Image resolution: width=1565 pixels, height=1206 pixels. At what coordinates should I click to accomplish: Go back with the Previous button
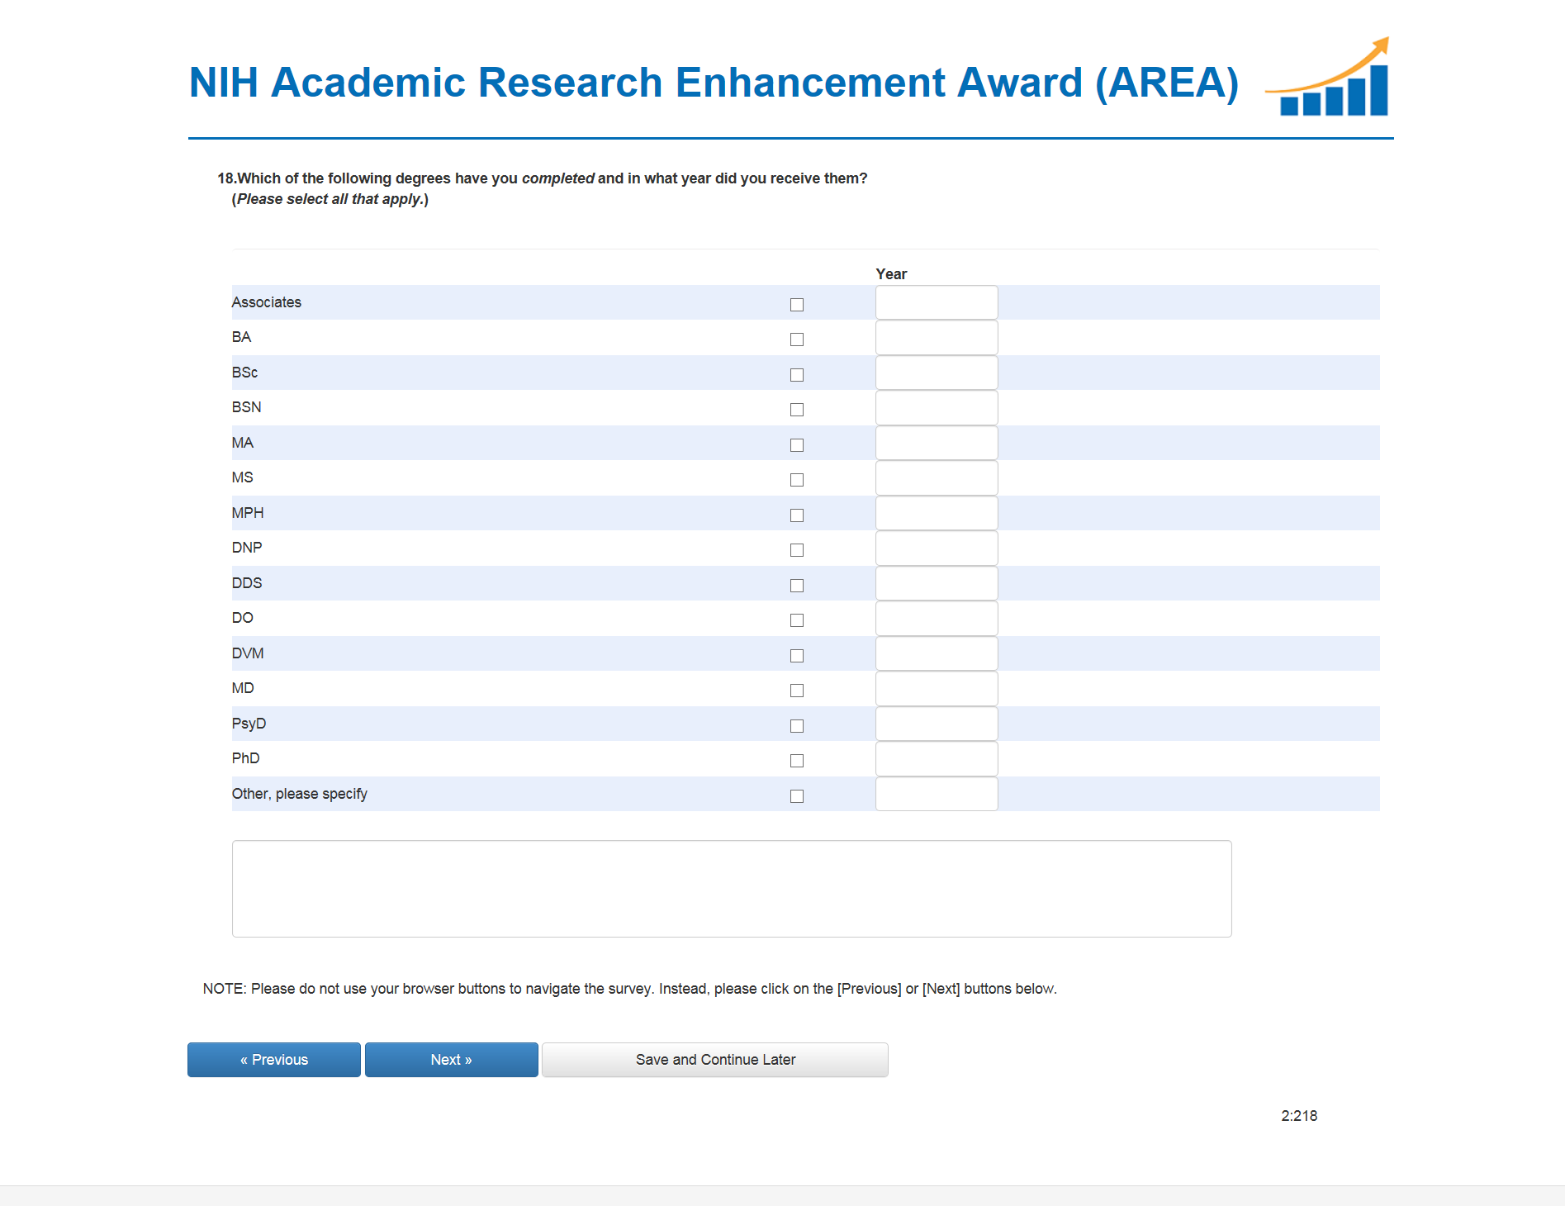274,1060
